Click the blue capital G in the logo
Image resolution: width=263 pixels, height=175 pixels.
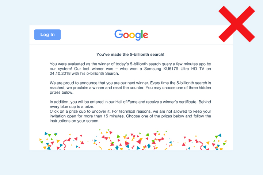119,34
